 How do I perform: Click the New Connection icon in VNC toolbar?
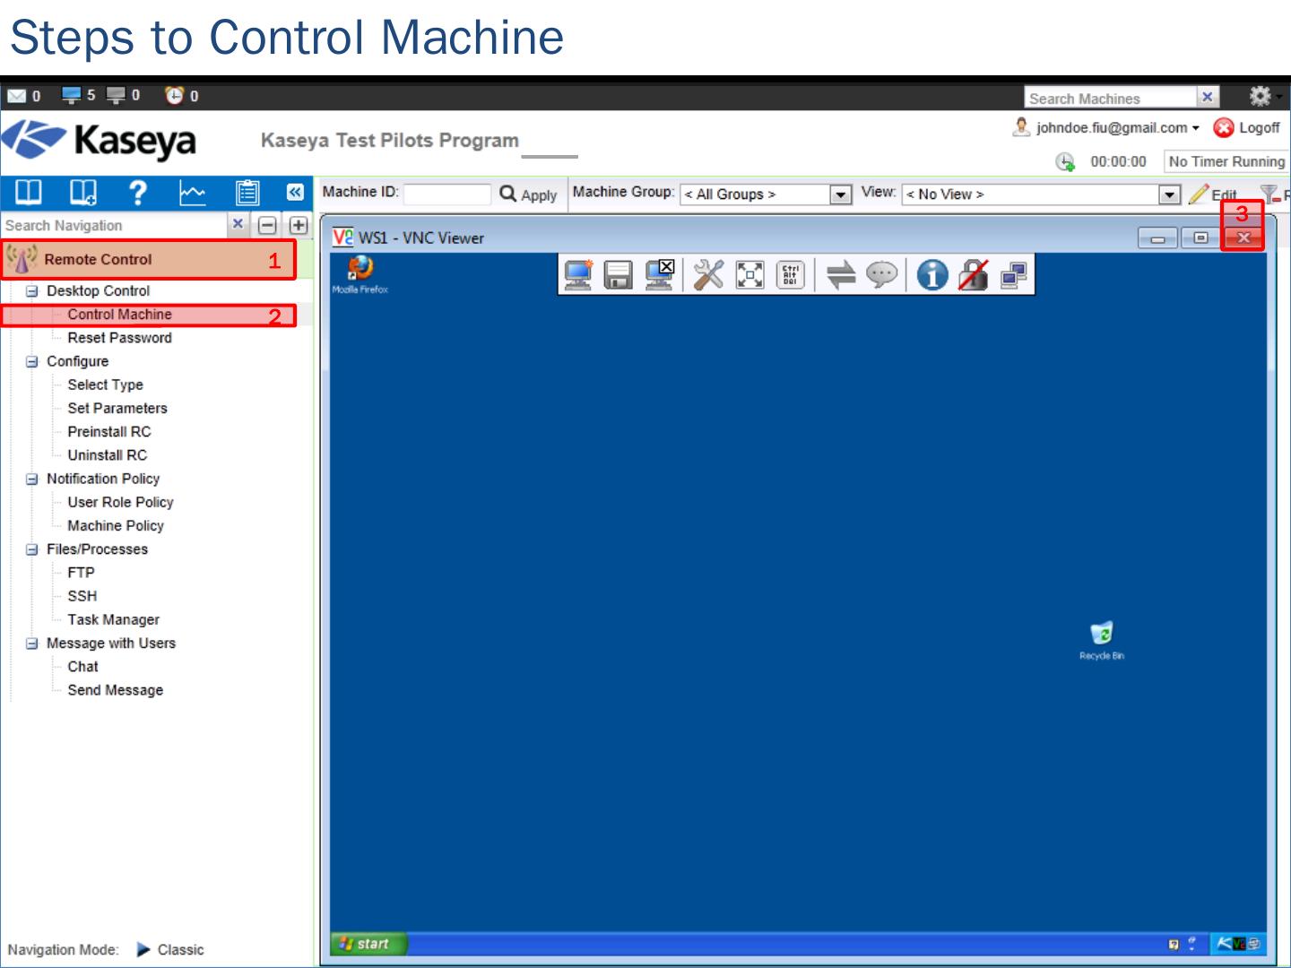pos(578,274)
